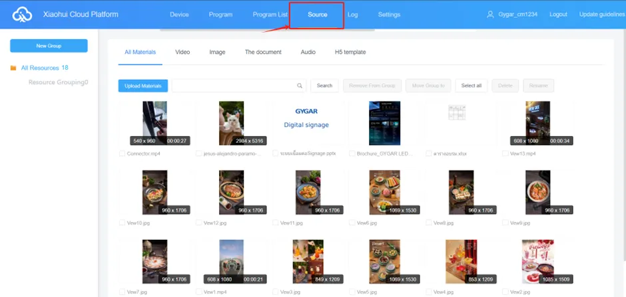Image resolution: width=626 pixels, height=297 pixels.
Task: Select All Resources 18 in sidebar
Action: 45,68
